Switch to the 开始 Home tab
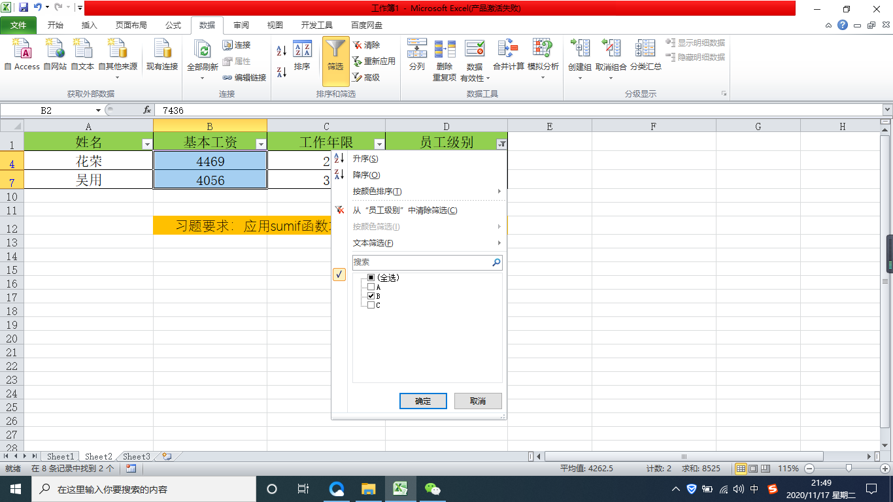893x502 pixels. [x=56, y=25]
